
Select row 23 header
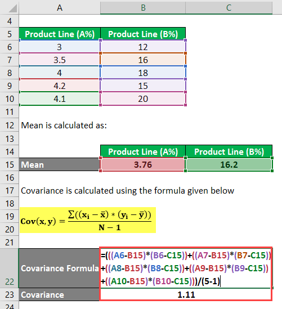point(9,294)
